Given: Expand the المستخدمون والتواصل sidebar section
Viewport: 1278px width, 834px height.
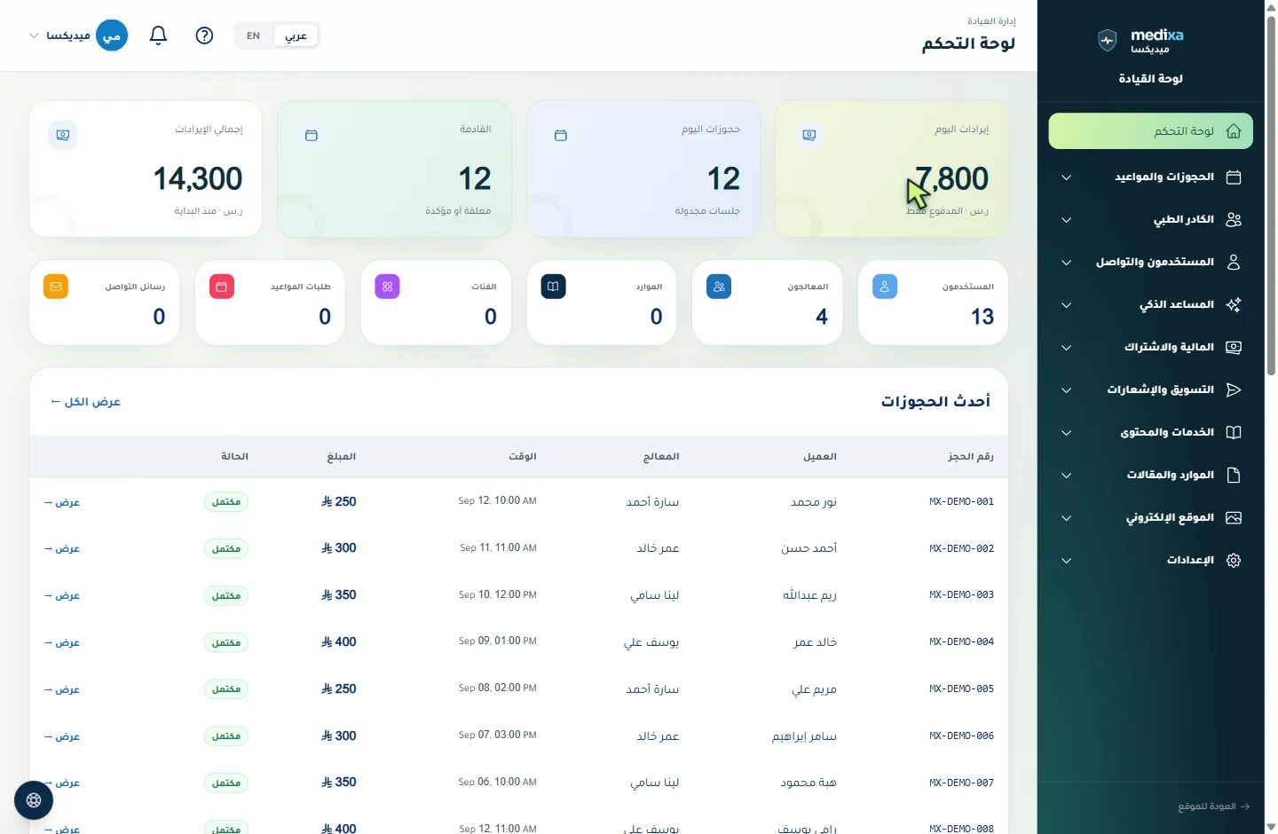Looking at the screenshot, I should [x=1151, y=263].
